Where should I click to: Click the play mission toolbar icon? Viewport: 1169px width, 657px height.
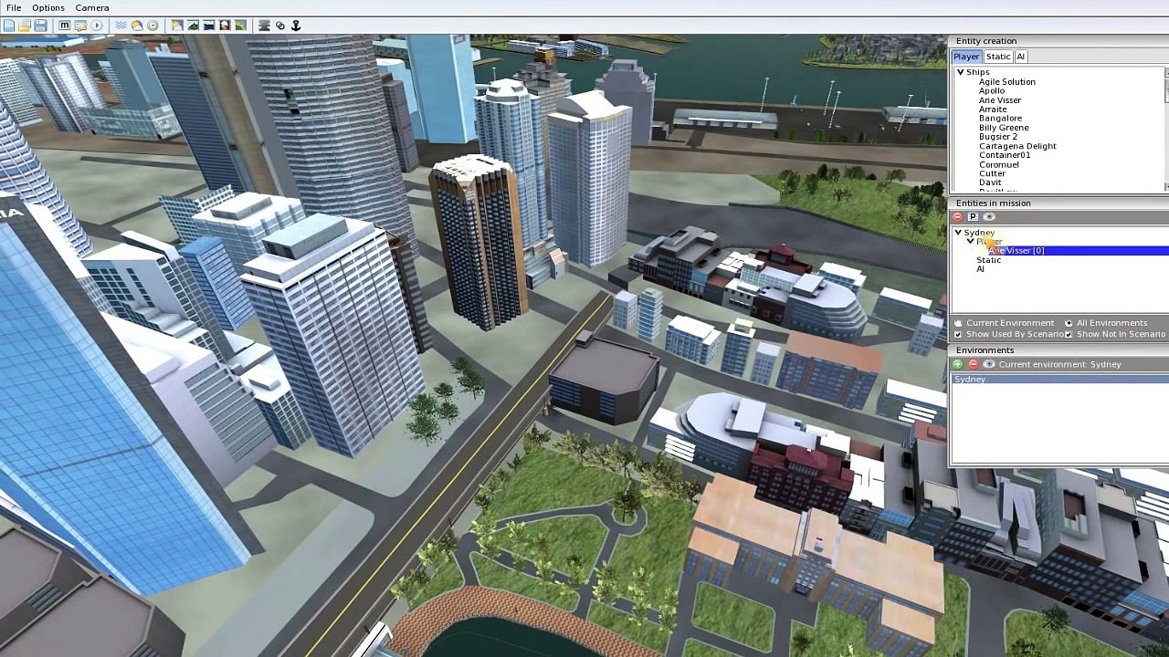96,26
